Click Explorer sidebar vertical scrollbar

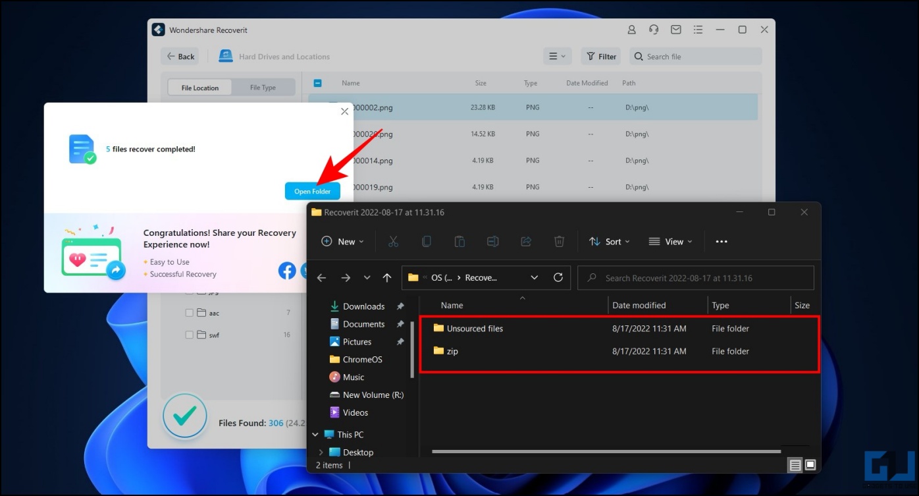413,349
